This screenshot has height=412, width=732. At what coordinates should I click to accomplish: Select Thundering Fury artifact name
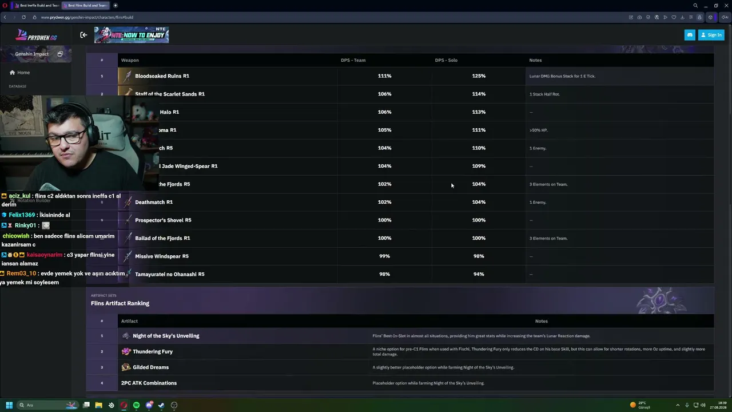[x=153, y=352]
